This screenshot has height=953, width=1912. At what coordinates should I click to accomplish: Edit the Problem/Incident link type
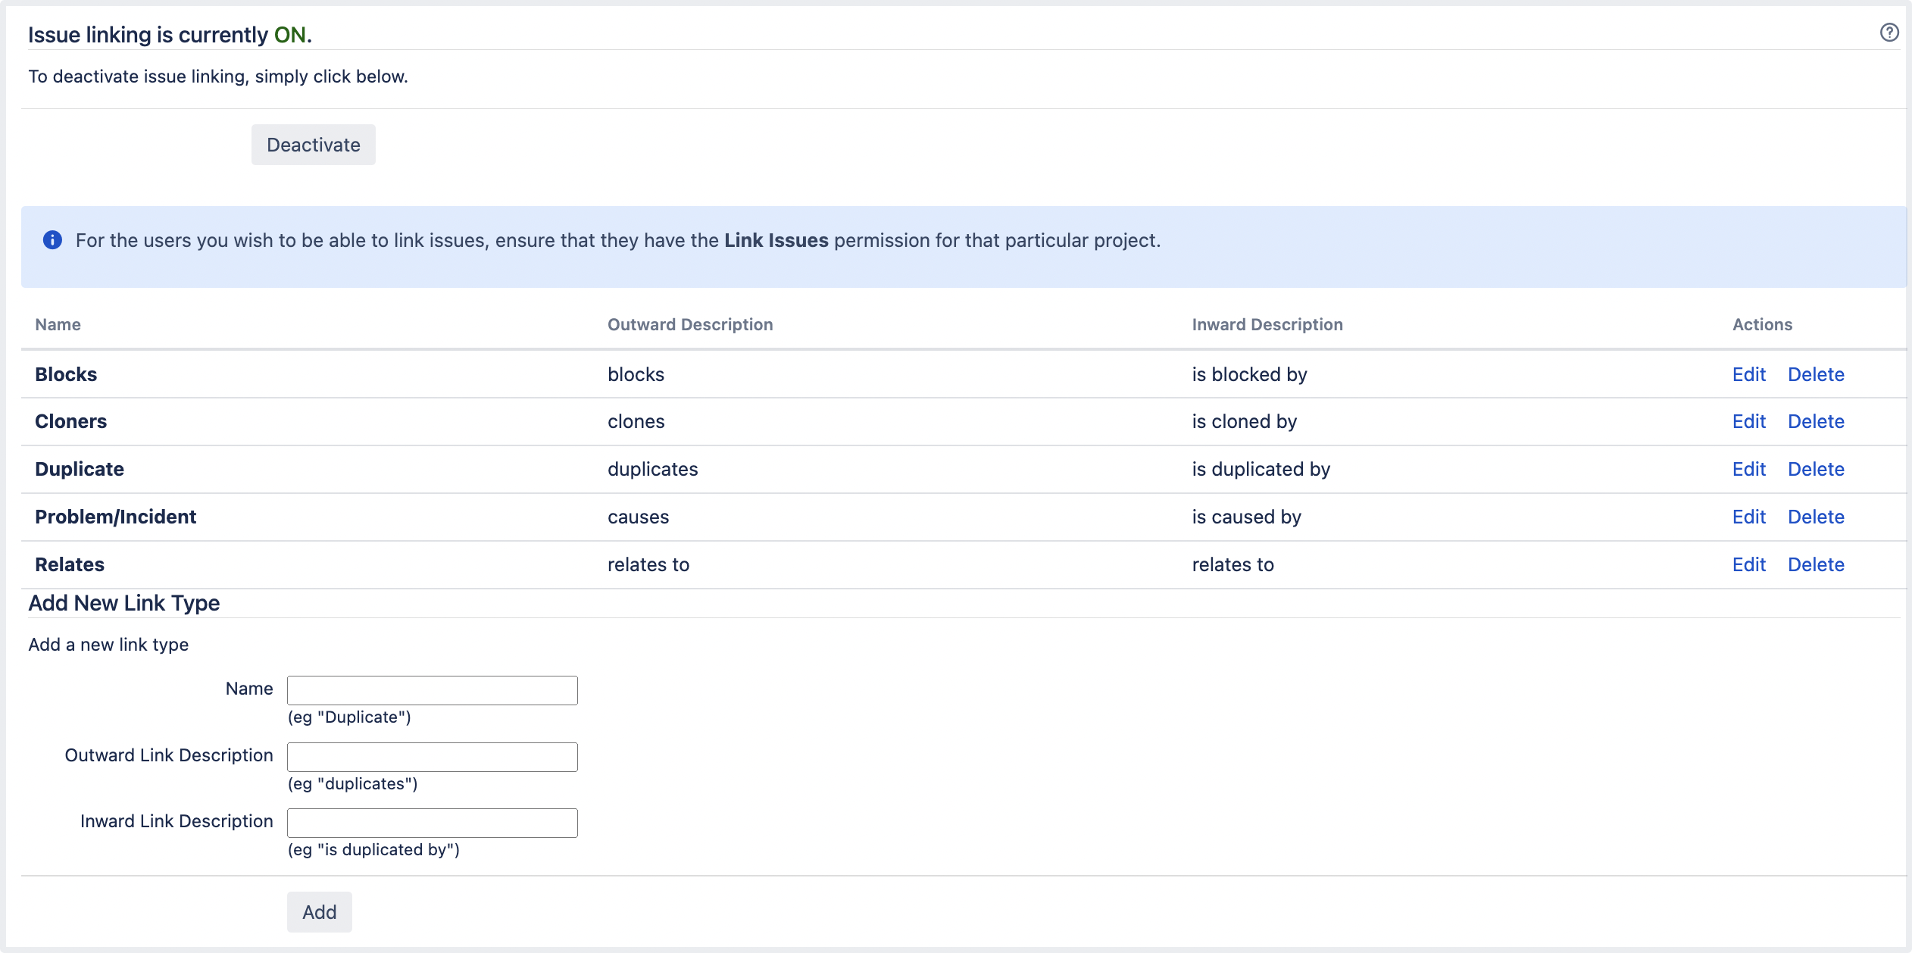(x=1748, y=517)
